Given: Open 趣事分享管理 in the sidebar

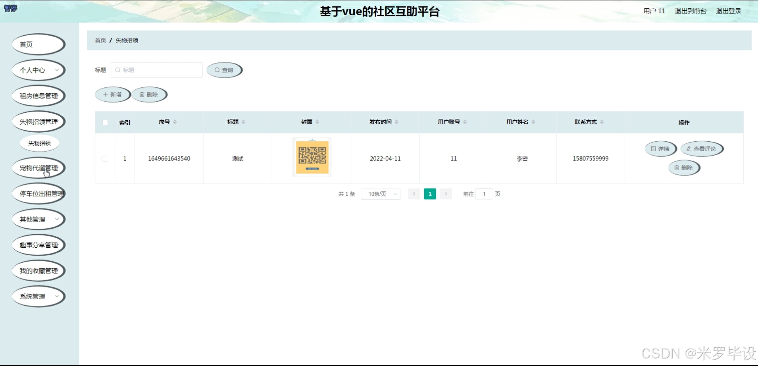Looking at the screenshot, I should (38, 245).
